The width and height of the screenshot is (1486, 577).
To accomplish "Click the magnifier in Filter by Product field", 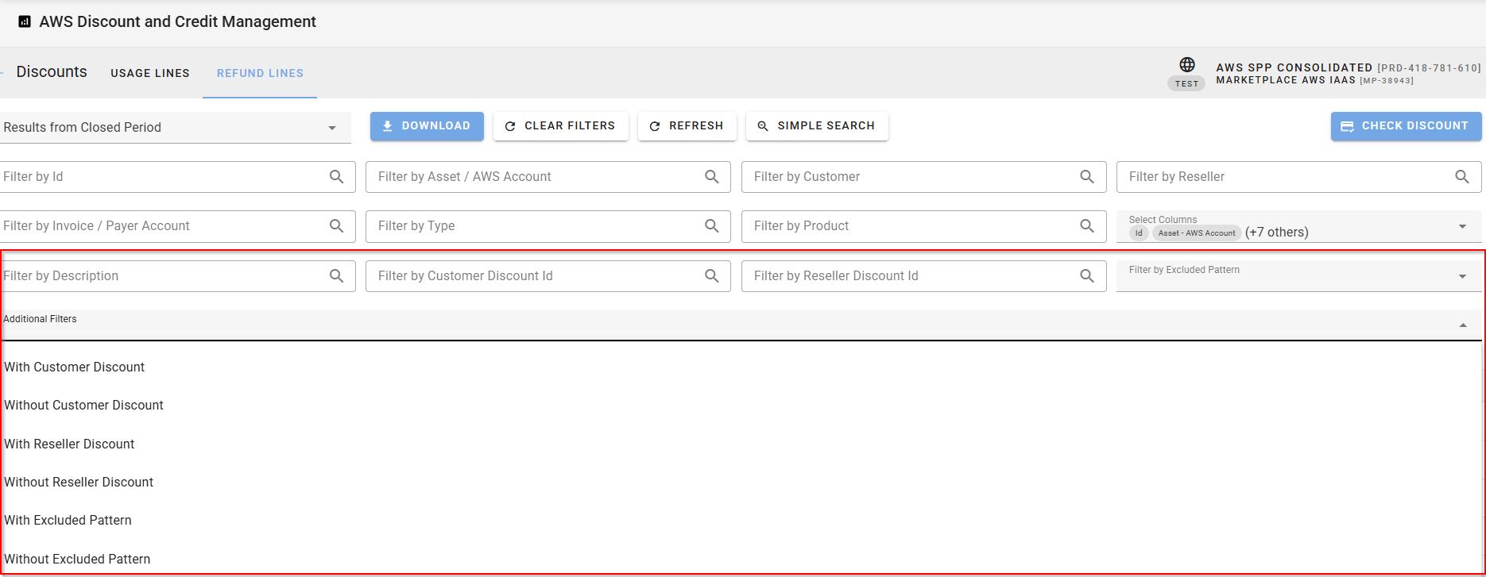I will point(1087,226).
